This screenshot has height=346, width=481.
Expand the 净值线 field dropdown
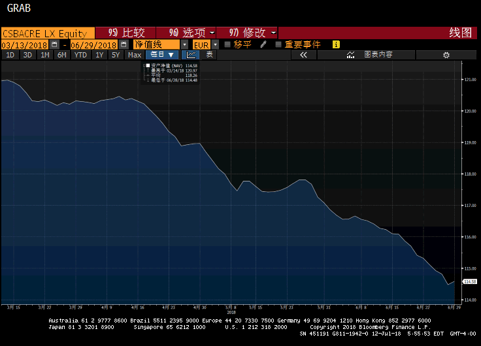[x=185, y=44]
